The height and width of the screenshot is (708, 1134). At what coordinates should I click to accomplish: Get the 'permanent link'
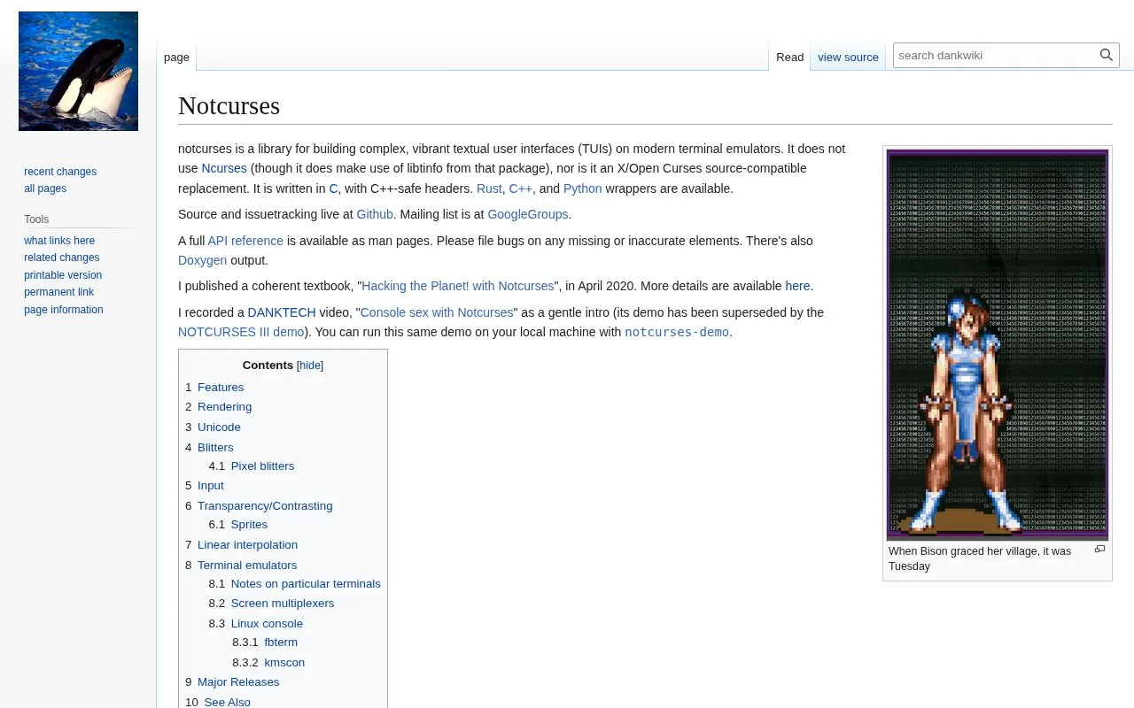coord(58,292)
